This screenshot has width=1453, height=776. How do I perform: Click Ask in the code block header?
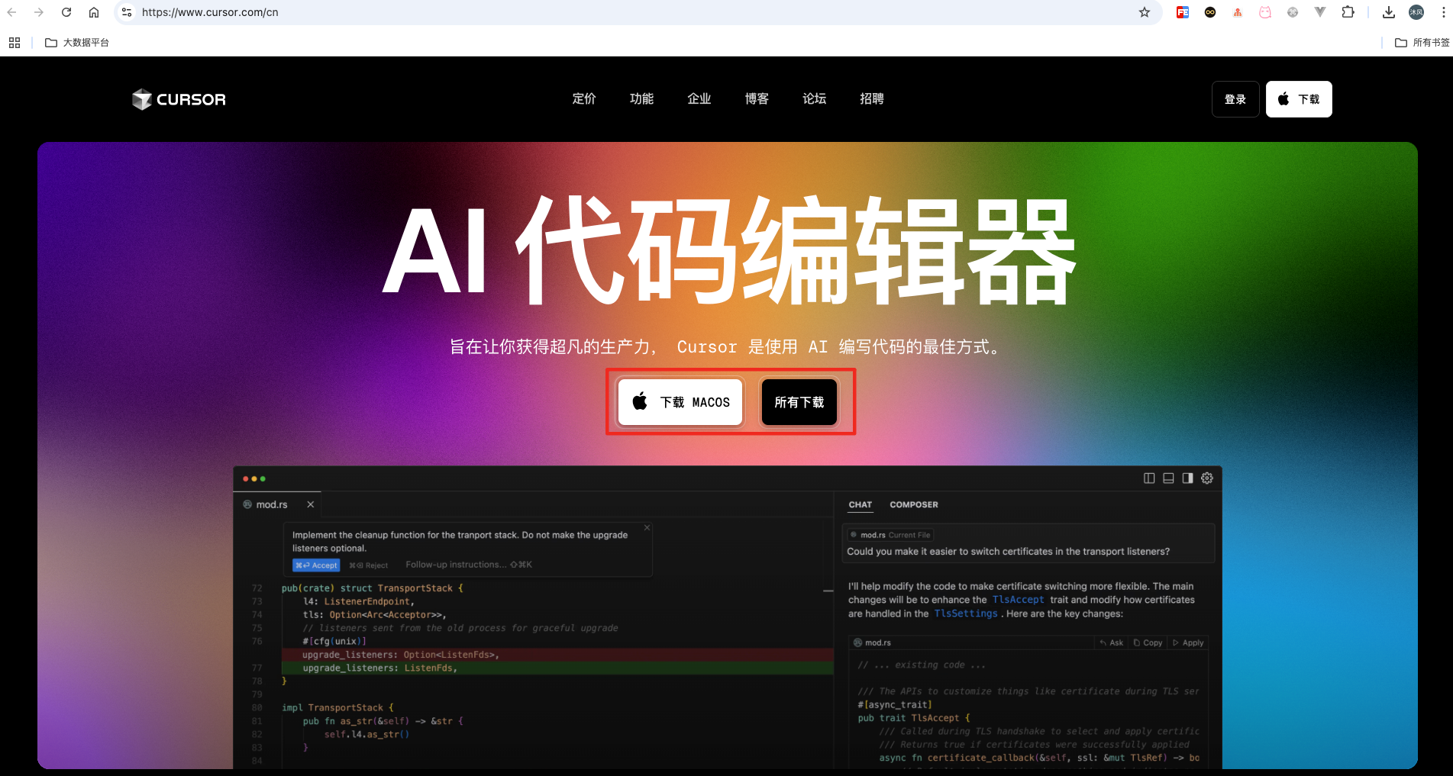click(1112, 642)
